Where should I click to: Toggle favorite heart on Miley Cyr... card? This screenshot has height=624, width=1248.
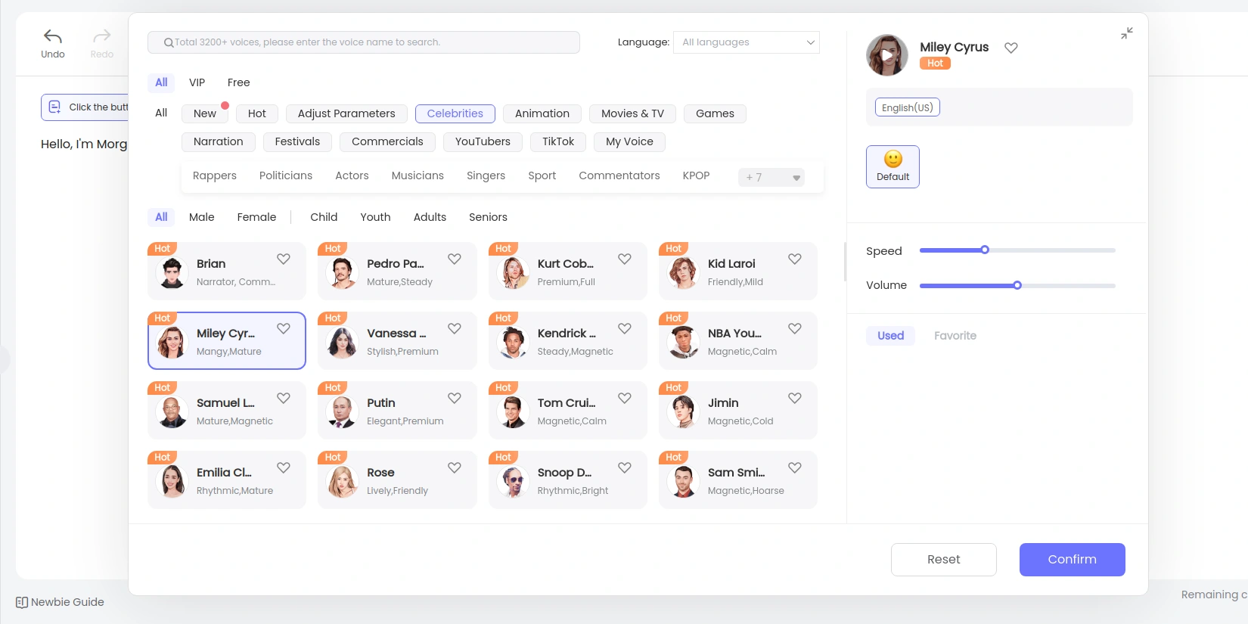[x=284, y=328]
